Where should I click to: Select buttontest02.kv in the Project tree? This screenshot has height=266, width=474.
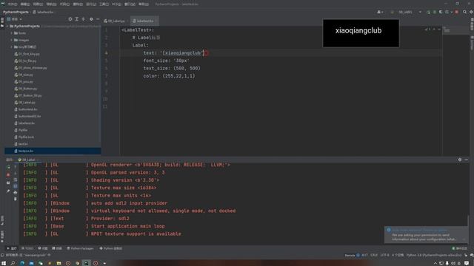[x=27, y=116]
